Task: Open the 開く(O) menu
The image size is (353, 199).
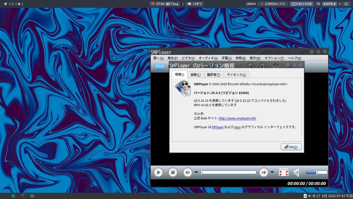Action: 159,58
